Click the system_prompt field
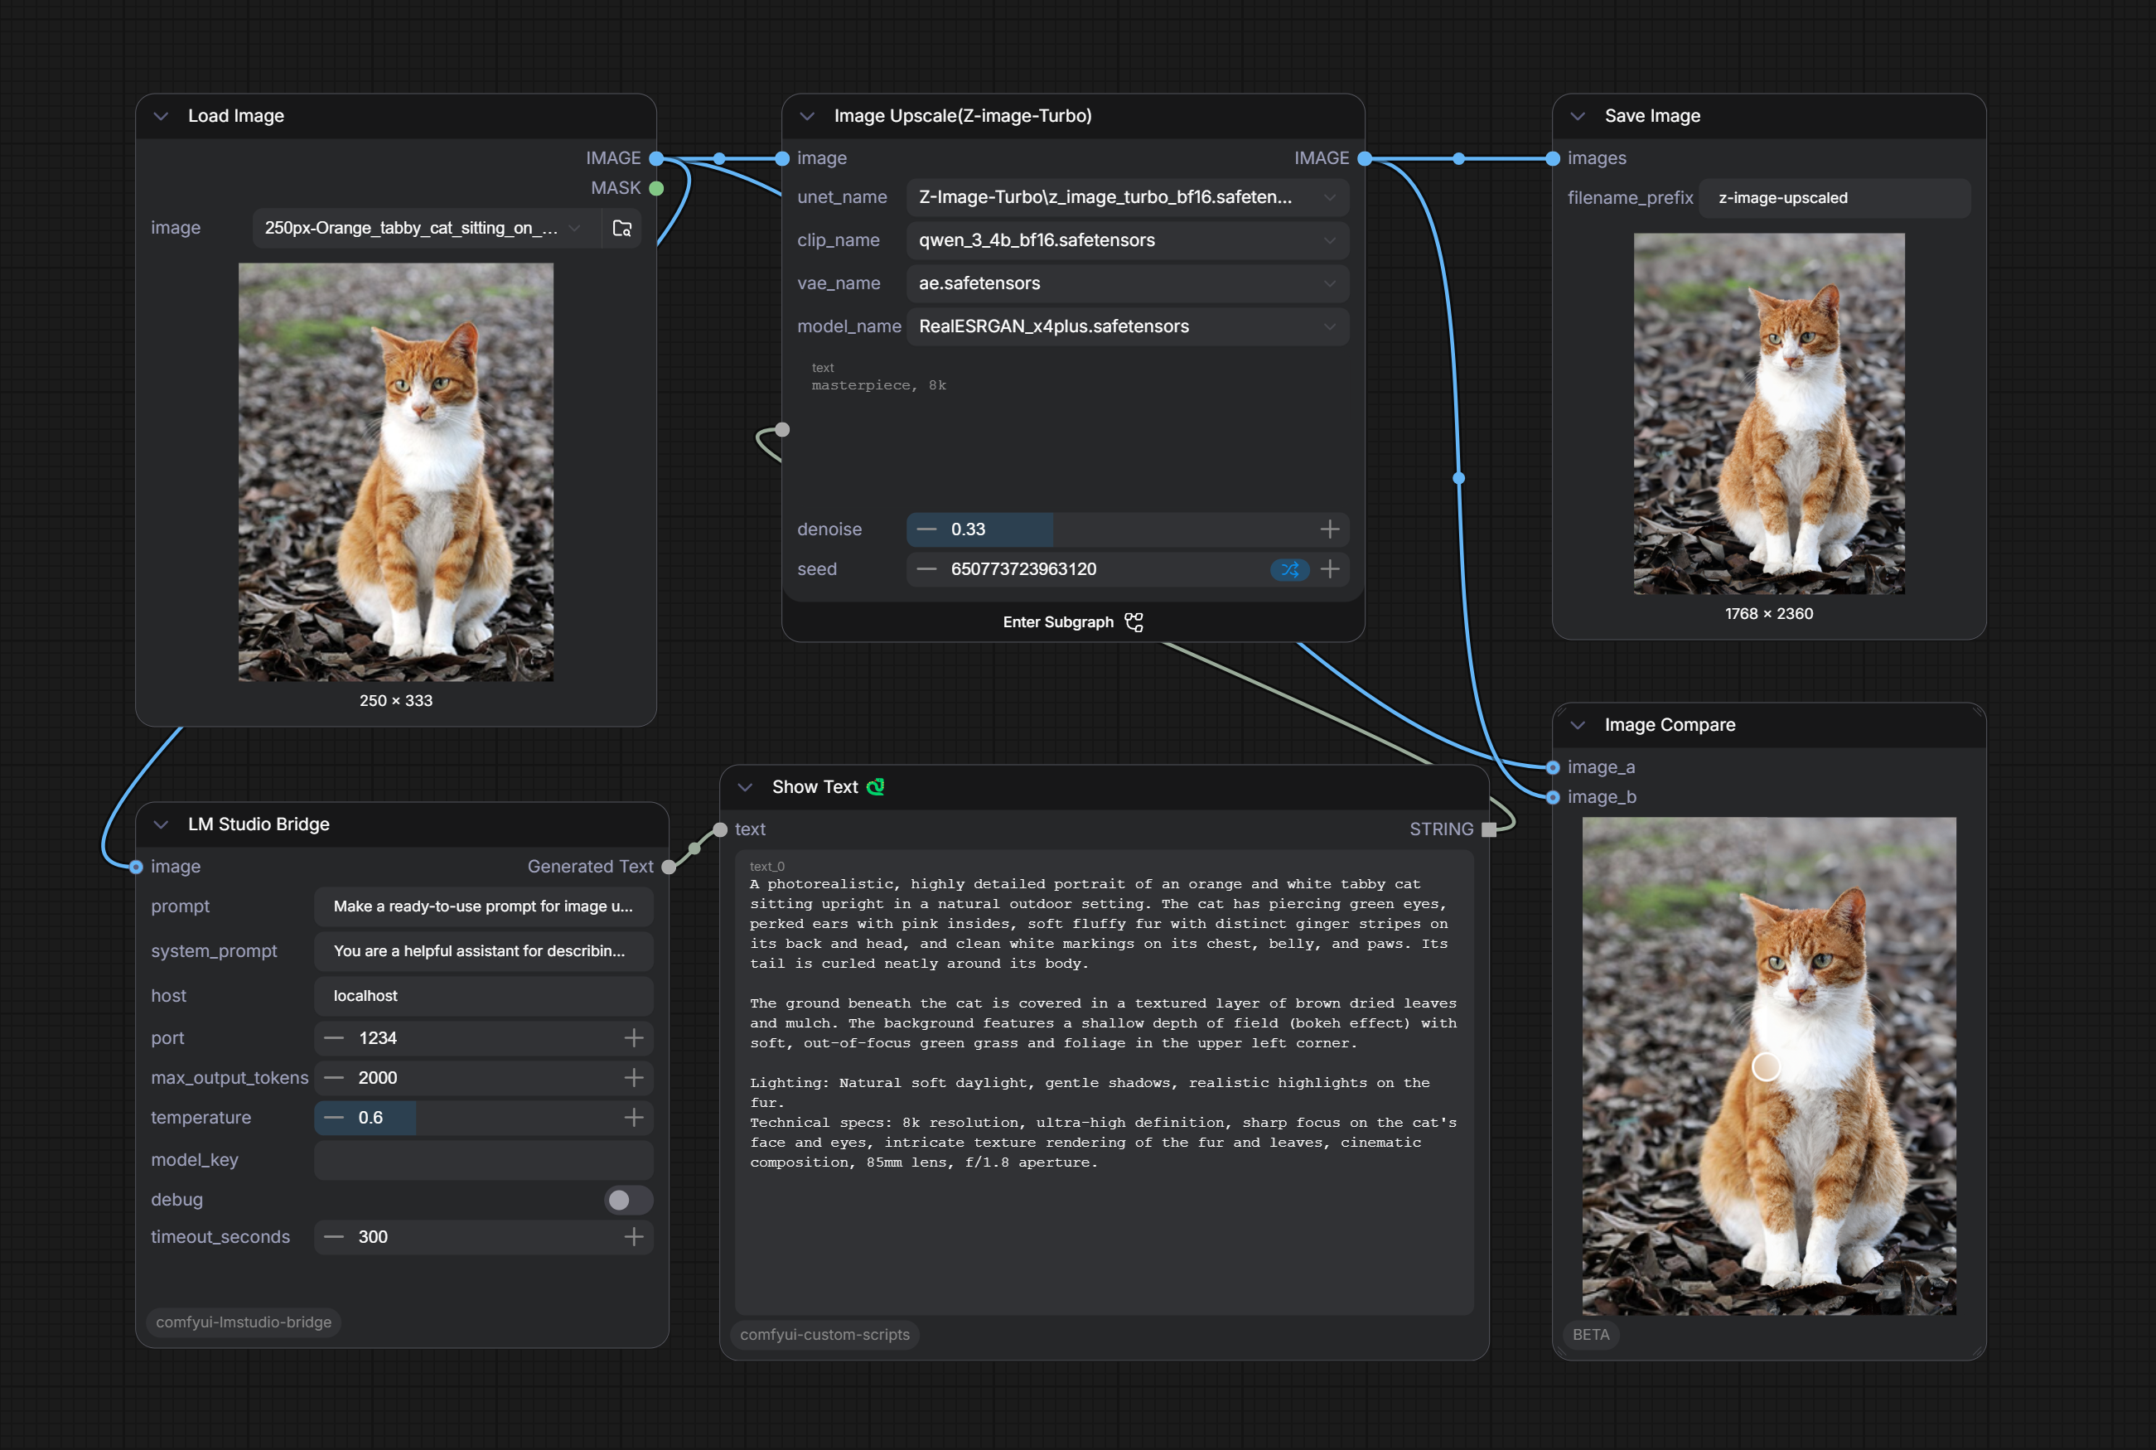Image resolution: width=2156 pixels, height=1450 pixels. [484, 951]
